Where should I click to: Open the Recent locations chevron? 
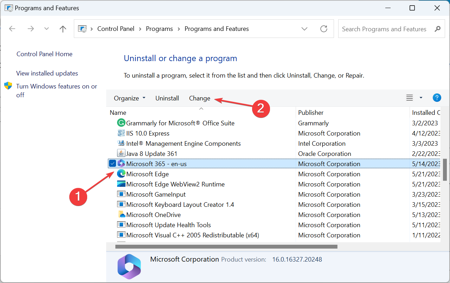(46, 29)
